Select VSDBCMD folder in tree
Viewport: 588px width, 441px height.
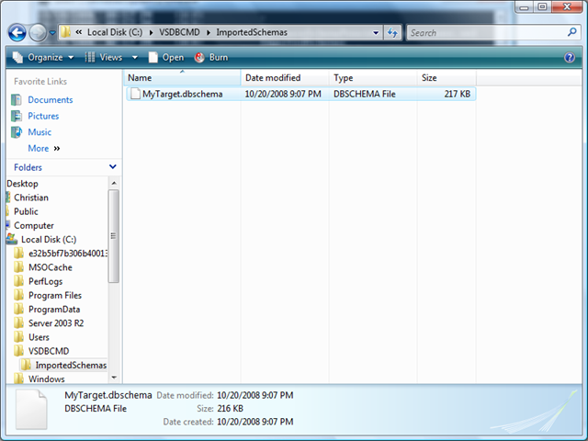[49, 351]
